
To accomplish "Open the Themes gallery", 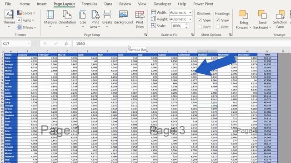I will 9,19.
